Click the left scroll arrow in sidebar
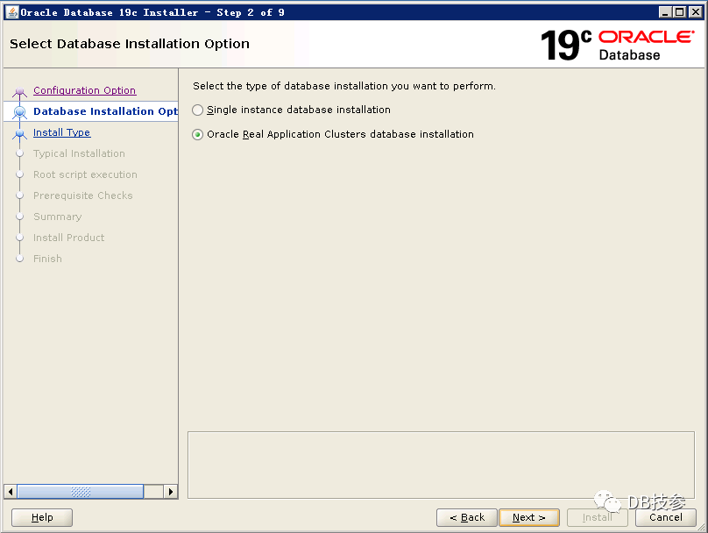Screen dimensions: 708x533 11,492
